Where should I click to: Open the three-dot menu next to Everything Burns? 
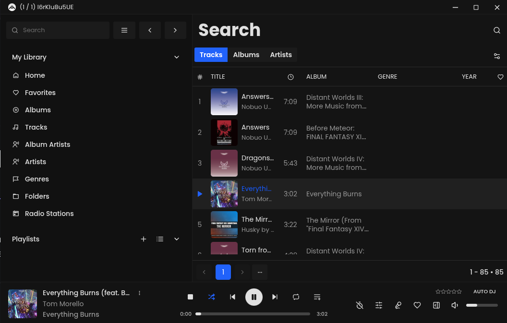click(139, 292)
